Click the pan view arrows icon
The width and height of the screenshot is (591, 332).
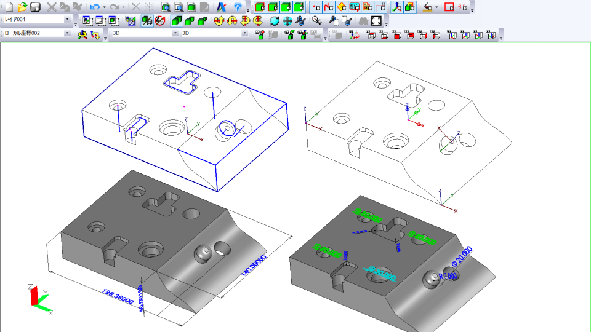tap(287, 21)
